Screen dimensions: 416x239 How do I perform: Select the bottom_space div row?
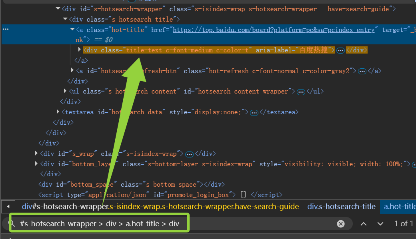pyautogui.click(x=132, y=184)
